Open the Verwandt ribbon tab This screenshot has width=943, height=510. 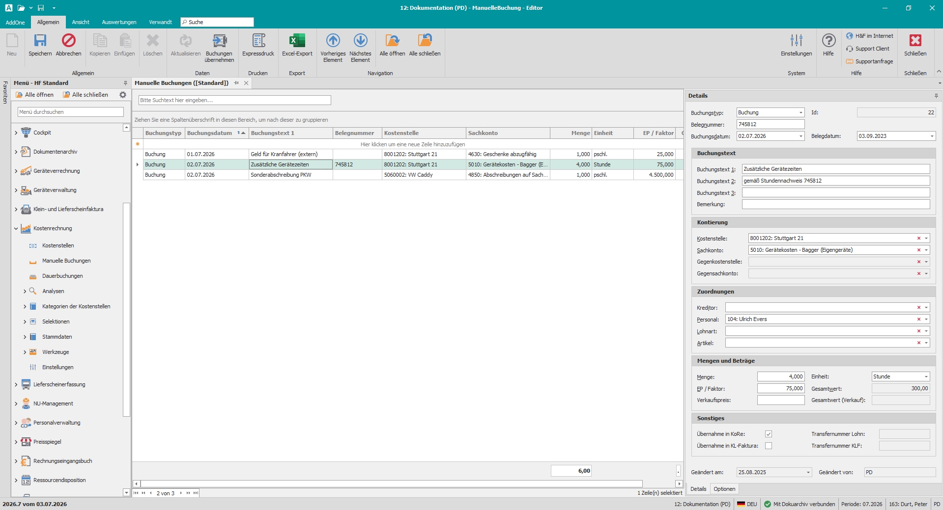coord(160,22)
